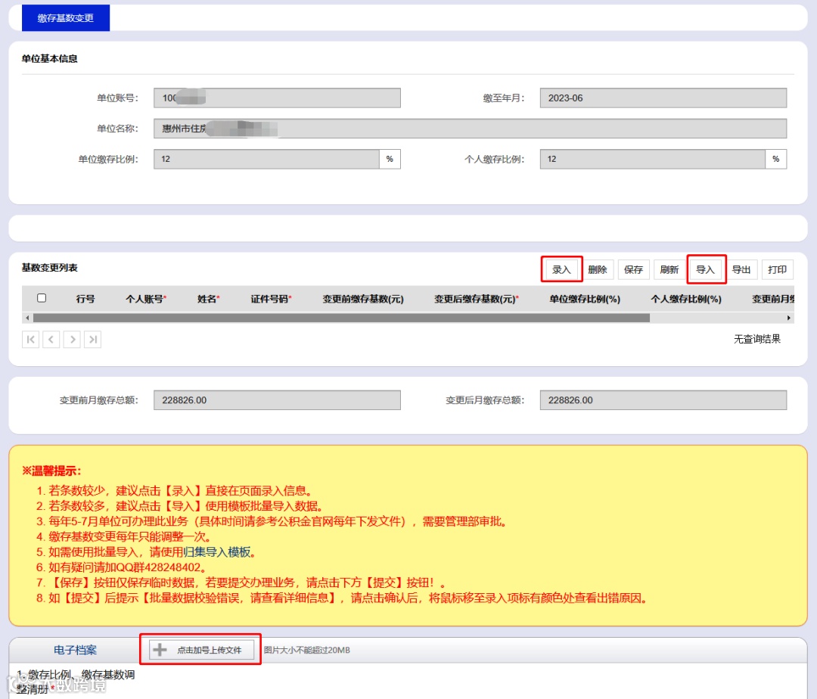Image resolution: width=817 pixels, height=699 pixels.
Task: Select the 电子档案 tab
Action: [75, 650]
